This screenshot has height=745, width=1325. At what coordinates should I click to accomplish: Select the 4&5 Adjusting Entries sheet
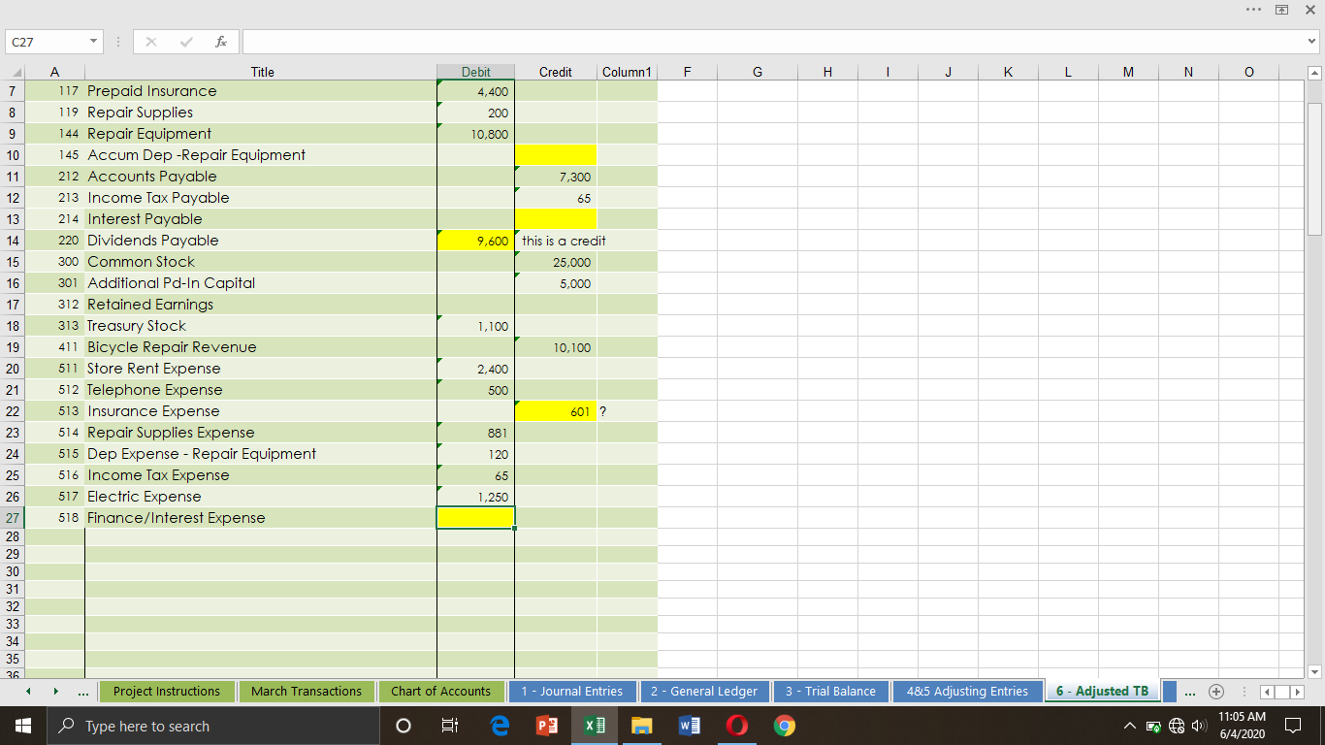coord(967,692)
